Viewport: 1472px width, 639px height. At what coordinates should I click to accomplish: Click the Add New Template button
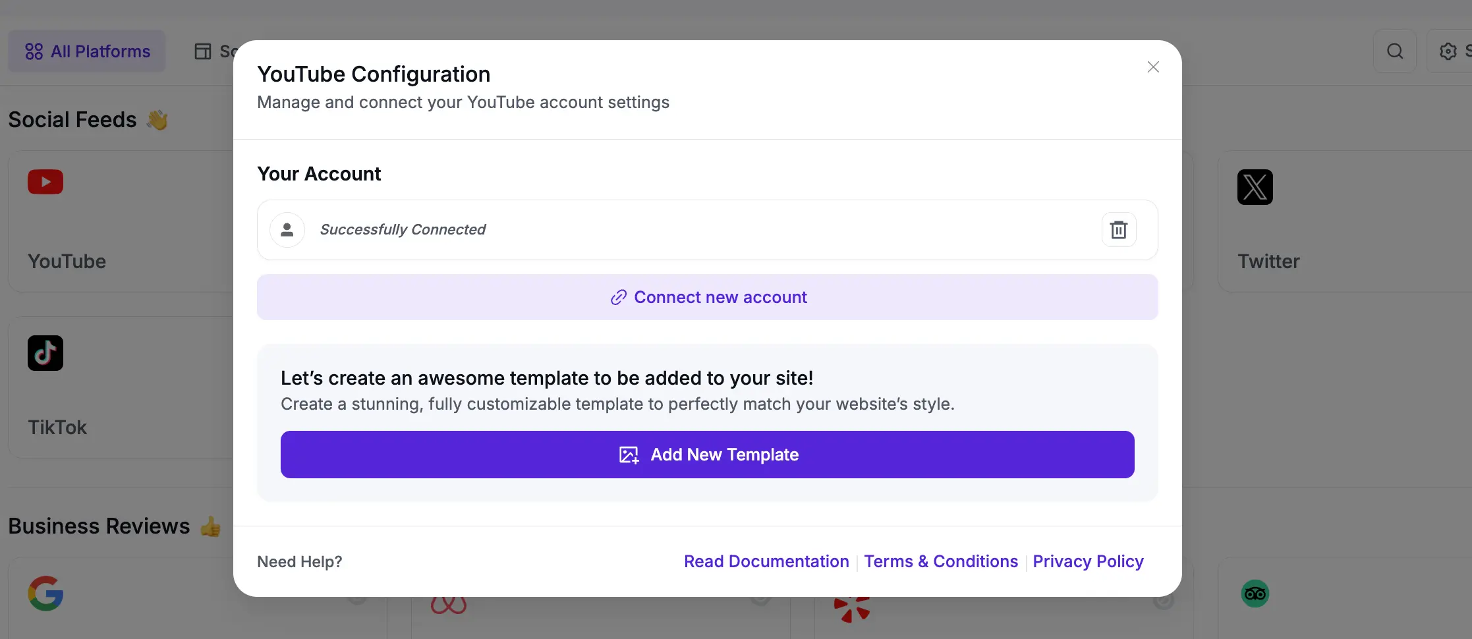[x=707, y=455]
